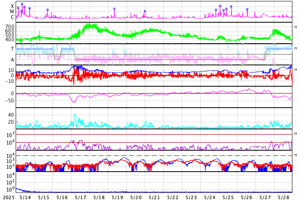Select the 600 solar wind speed tick
This screenshot has height=201, width=300.
[x=10, y=31]
